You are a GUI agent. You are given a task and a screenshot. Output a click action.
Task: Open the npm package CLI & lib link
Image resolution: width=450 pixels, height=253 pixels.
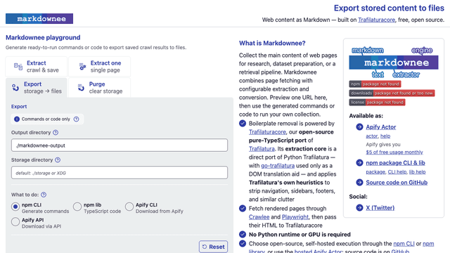pyautogui.click(x=395, y=162)
